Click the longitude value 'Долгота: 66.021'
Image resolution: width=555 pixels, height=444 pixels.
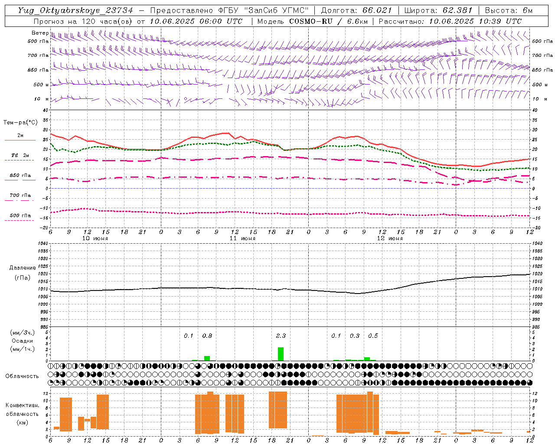pos(356,10)
